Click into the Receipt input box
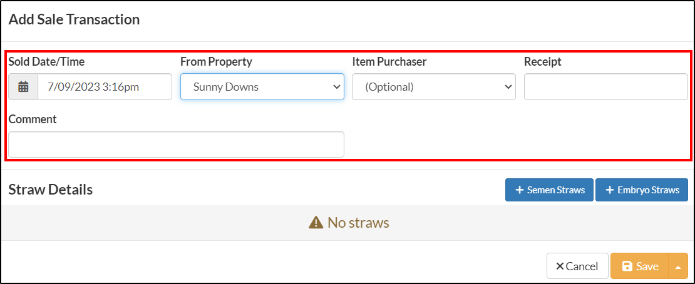 click(606, 87)
